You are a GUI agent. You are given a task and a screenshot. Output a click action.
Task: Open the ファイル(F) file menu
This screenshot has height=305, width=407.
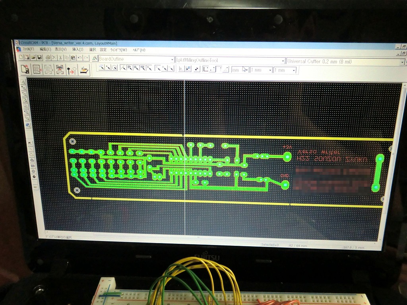click(28, 49)
